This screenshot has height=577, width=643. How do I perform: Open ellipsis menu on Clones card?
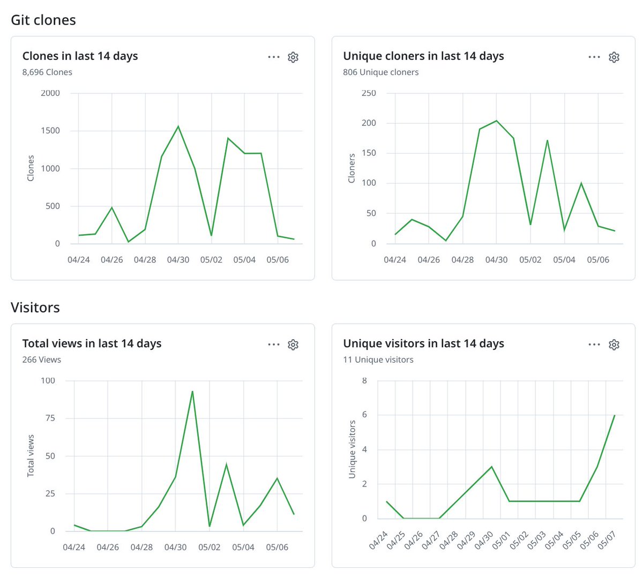274,57
